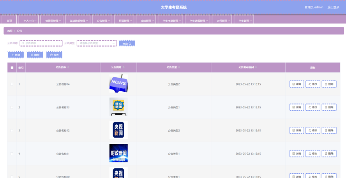Image resolution: width=346 pixels, height=178 pixels.
Task: Sort by the 公告类型 column sort arrows
Action: point(179,67)
